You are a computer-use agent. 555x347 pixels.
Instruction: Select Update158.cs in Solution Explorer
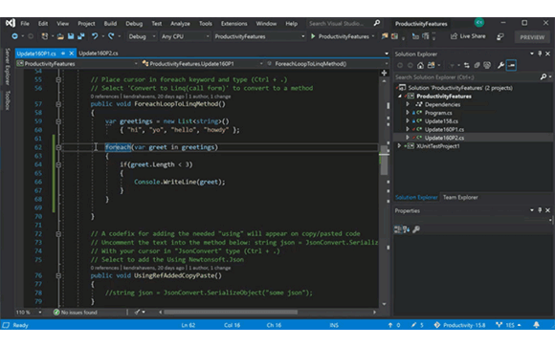(441, 121)
